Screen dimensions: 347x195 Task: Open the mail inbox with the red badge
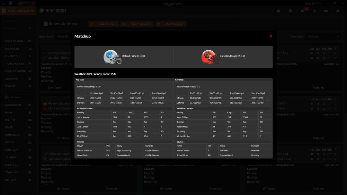tap(302, 11)
